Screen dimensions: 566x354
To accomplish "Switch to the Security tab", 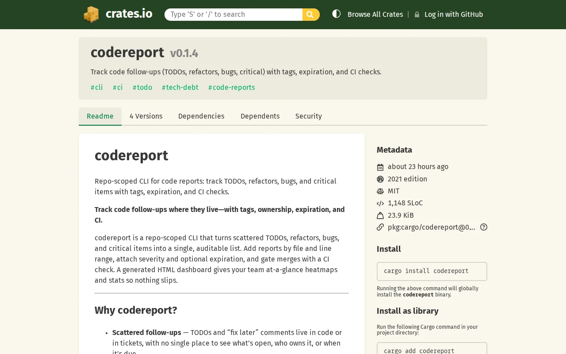I will pos(309,116).
